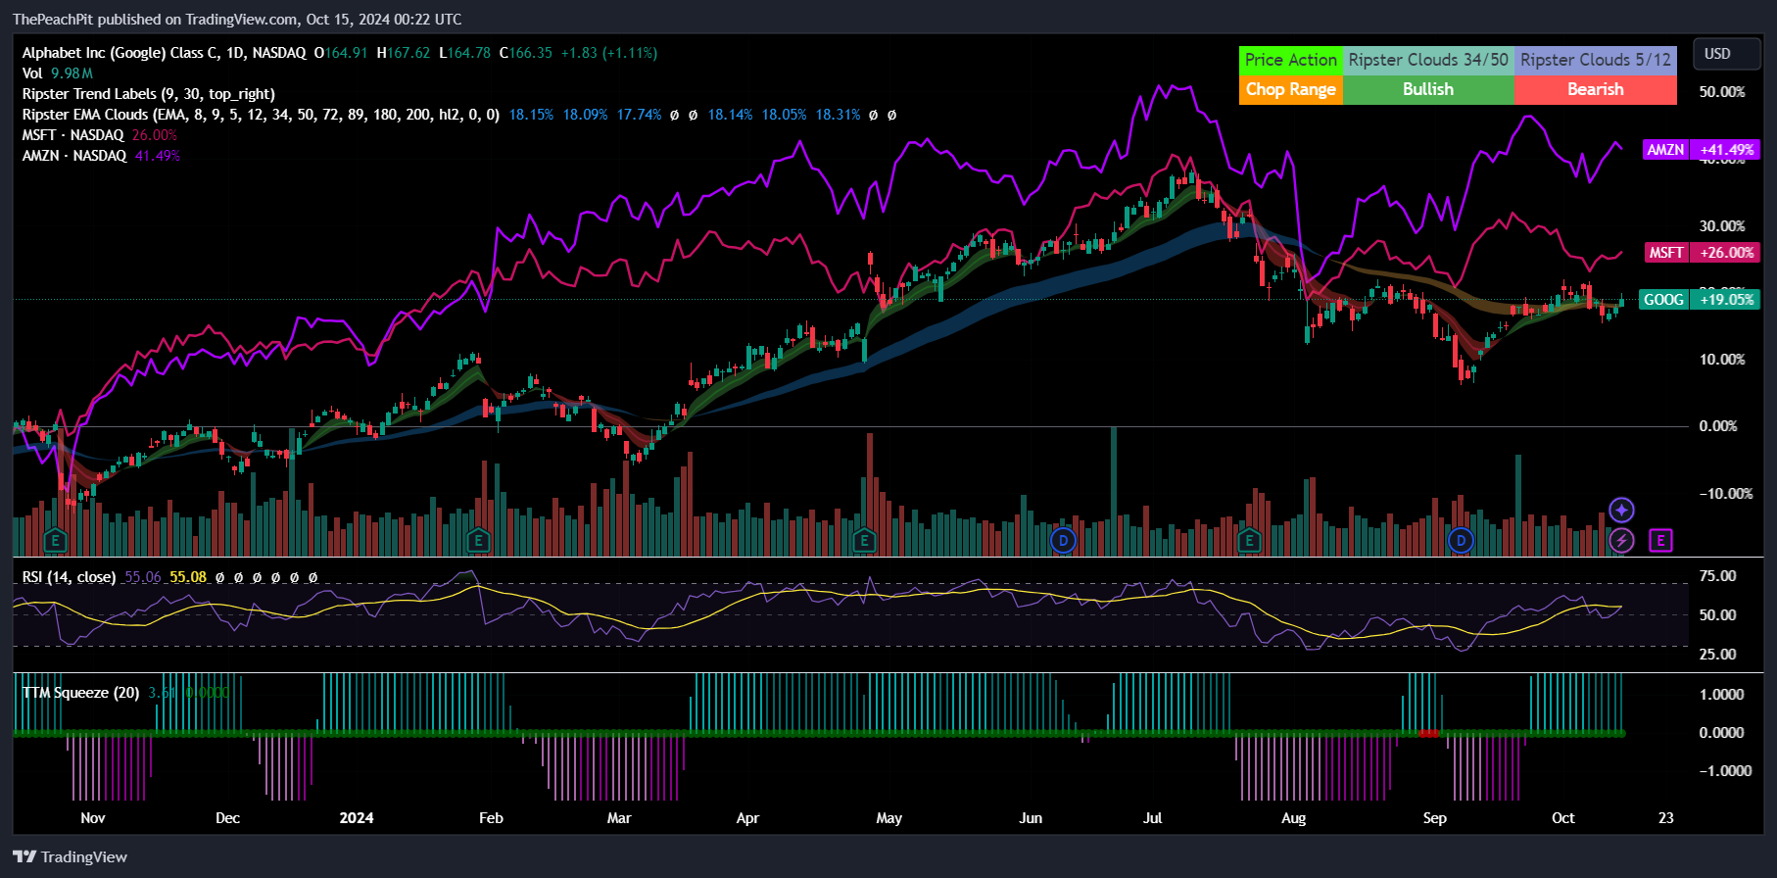Click the red Bearish cell
The width and height of the screenshot is (1777, 878).
pos(1596,89)
